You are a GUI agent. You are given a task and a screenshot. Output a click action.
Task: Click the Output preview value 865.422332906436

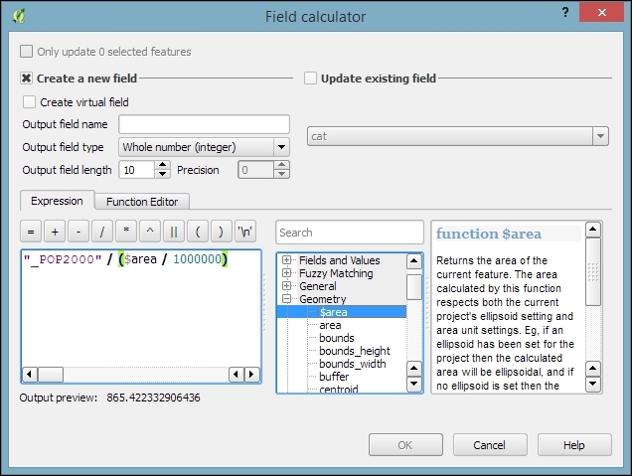[153, 397]
